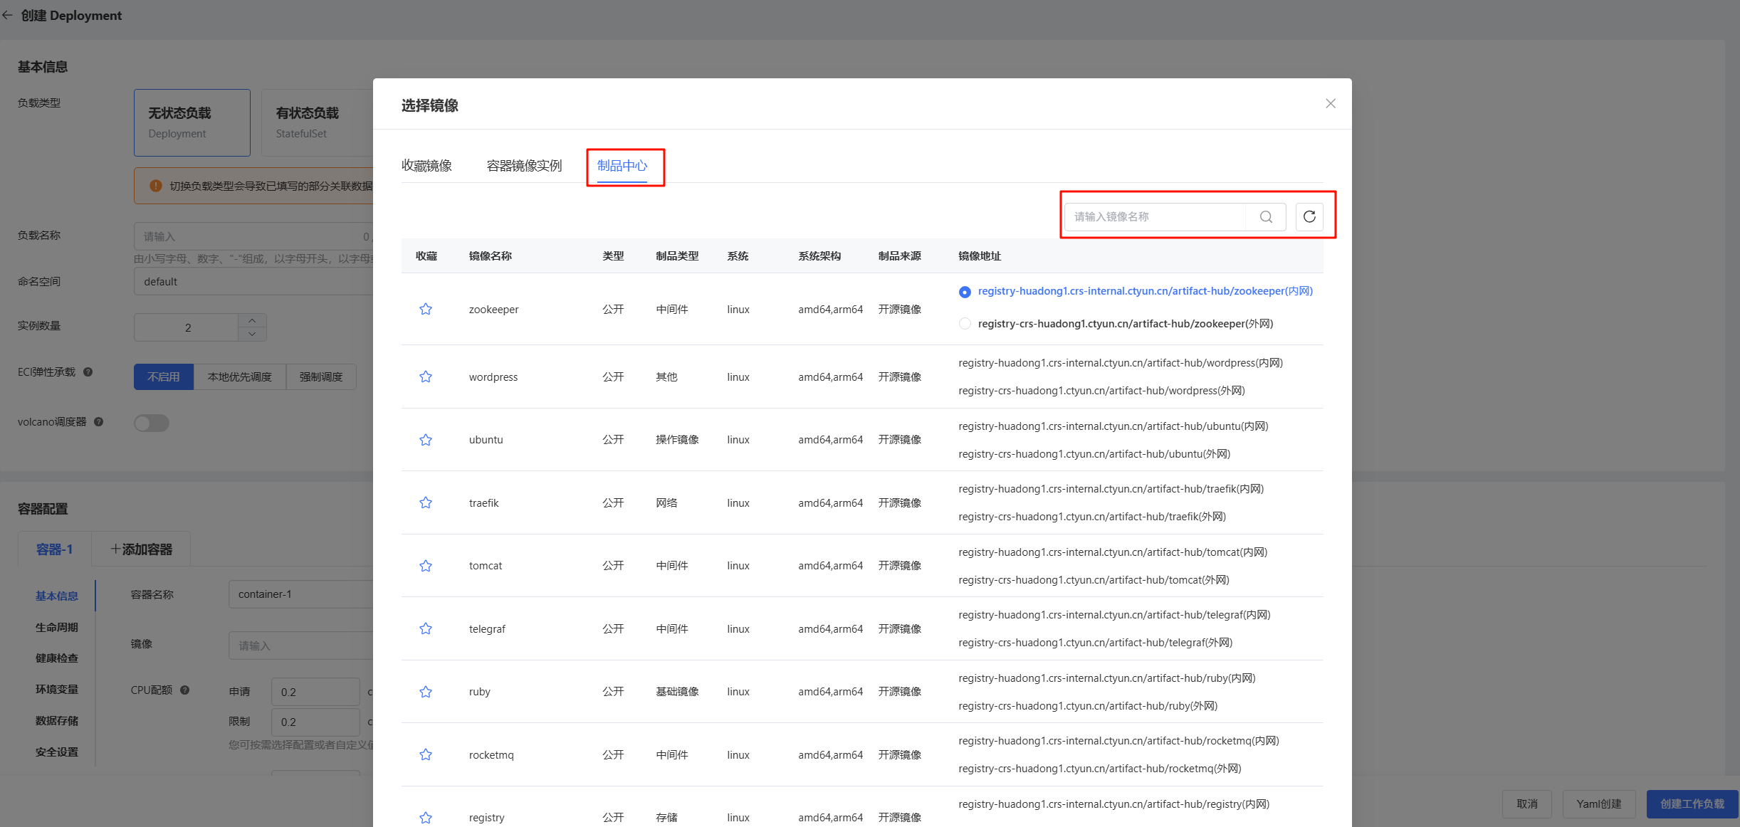Click the 创建工作负载 button

[1692, 804]
